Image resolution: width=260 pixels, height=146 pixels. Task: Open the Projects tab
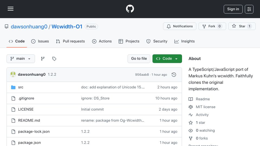click(x=129, y=41)
